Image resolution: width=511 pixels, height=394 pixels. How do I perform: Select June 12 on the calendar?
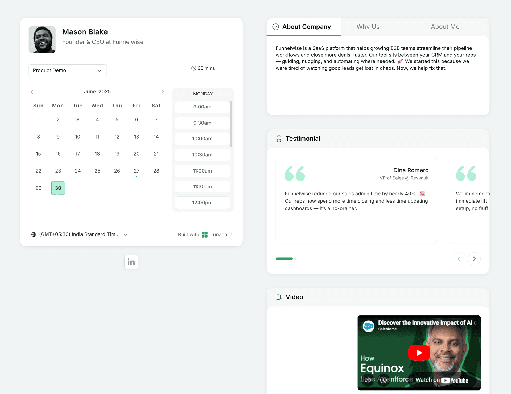point(117,137)
